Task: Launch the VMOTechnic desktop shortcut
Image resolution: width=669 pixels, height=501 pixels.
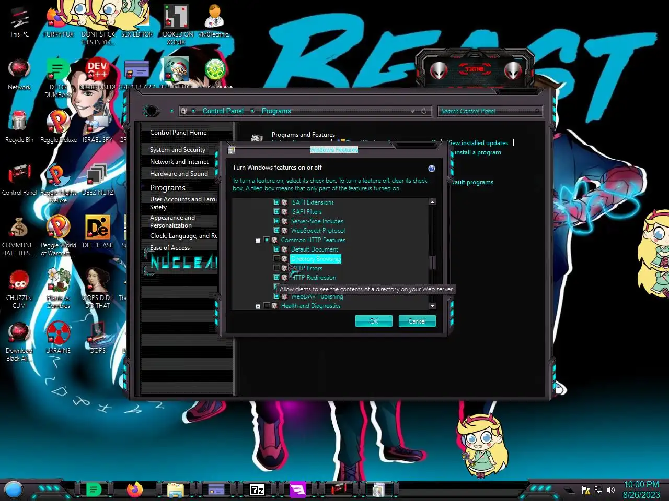Action: (215, 21)
